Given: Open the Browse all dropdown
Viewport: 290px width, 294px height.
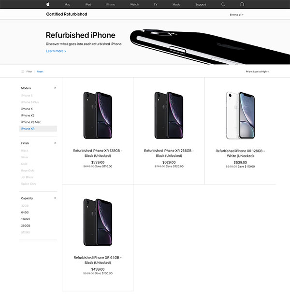Looking at the screenshot, I should click(236, 15).
